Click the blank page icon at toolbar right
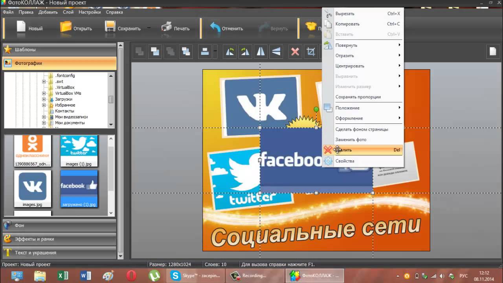Screen dimensions: 503x283 (x=492, y=51)
